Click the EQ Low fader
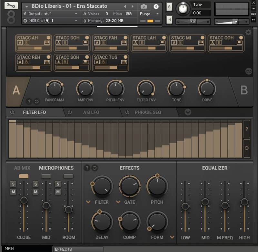 185,206
